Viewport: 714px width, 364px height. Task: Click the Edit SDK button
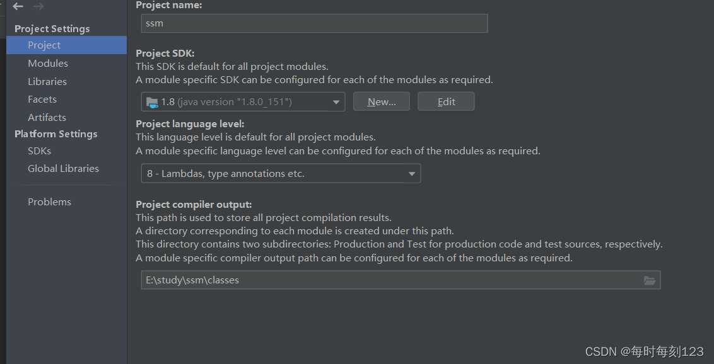447,102
